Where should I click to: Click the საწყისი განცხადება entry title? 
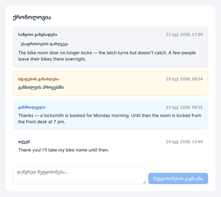[x=38, y=35]
